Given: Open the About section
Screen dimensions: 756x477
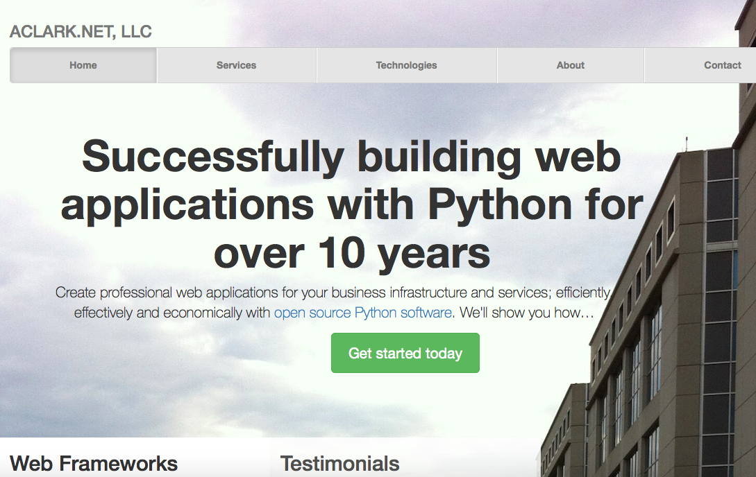Looking at the screenshot, I should coord(571,65).
